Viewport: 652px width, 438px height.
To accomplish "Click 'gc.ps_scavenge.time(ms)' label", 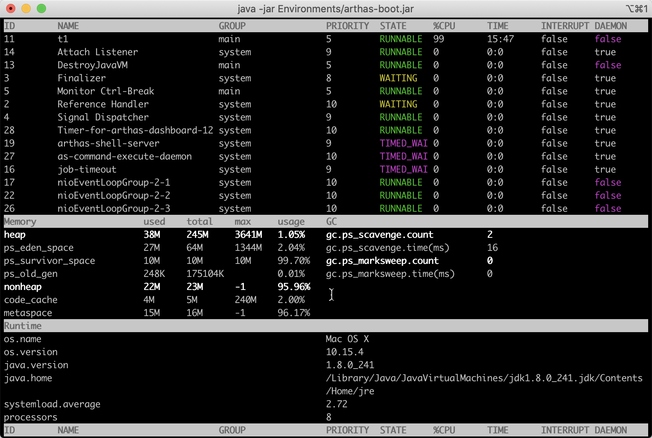I will click(x=388, y=248).
